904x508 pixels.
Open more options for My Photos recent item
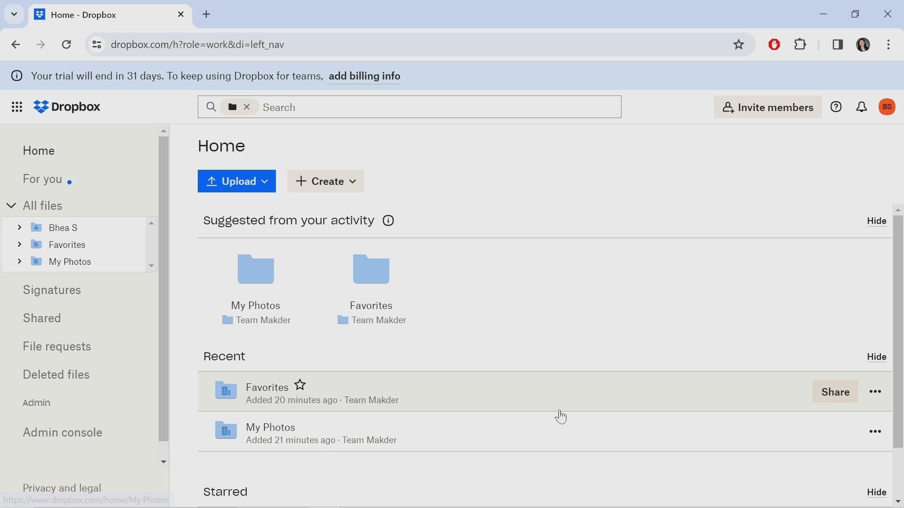point(875,432)
